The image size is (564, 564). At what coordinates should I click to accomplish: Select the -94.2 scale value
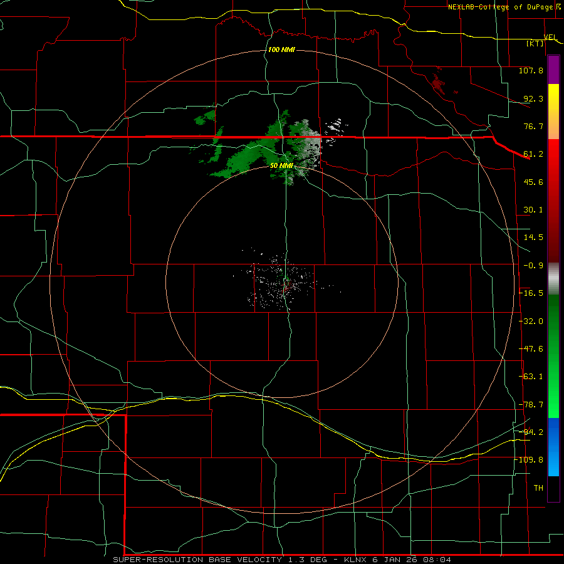(x=531, y=432)
